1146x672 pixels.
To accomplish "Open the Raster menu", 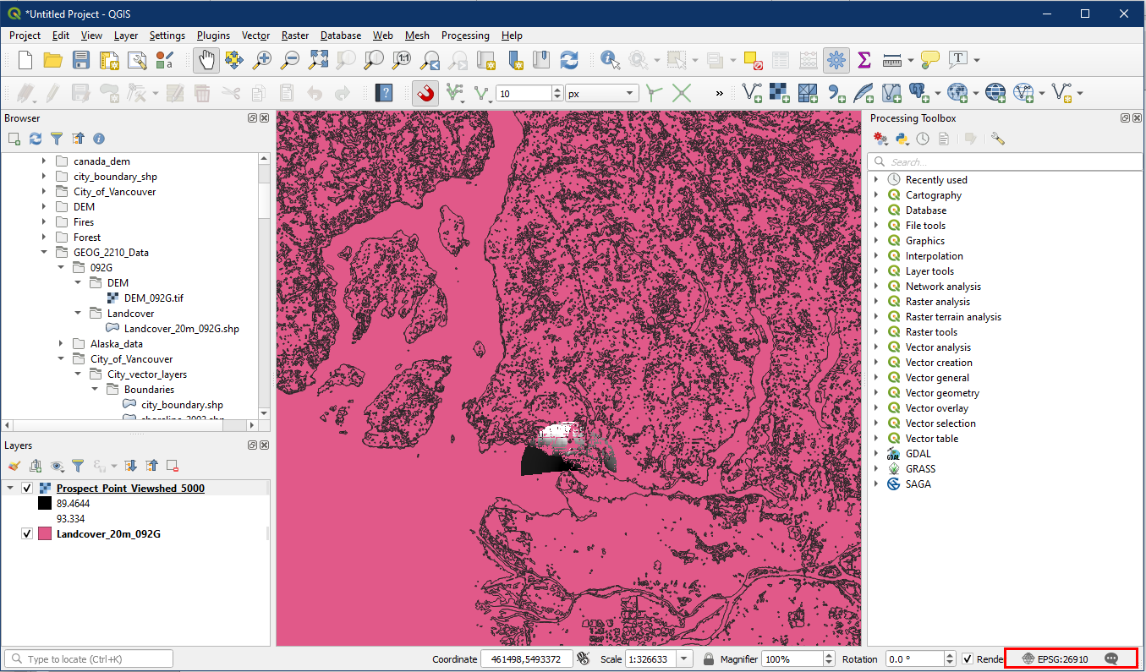I will [295, 36].
